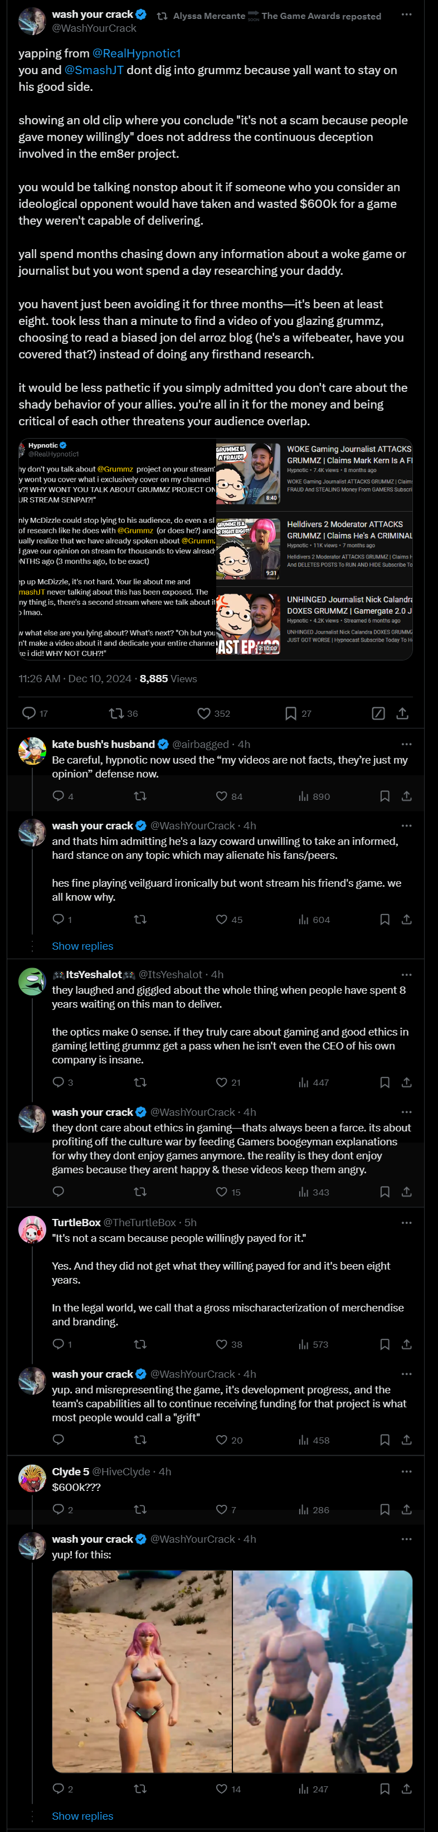
Task: Repost ItsYeshalot's reply
Action: coord(140,1082)
